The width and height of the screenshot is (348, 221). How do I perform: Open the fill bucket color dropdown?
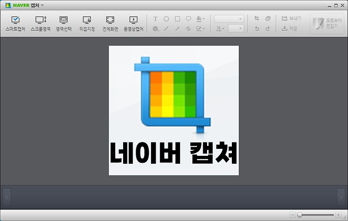(201, 19)
